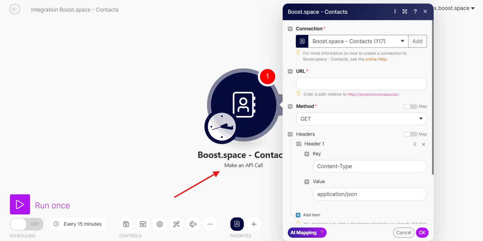
Task: Open the Boost.space - Contacts (117) connection dropdown
Action: pos(358,41)
